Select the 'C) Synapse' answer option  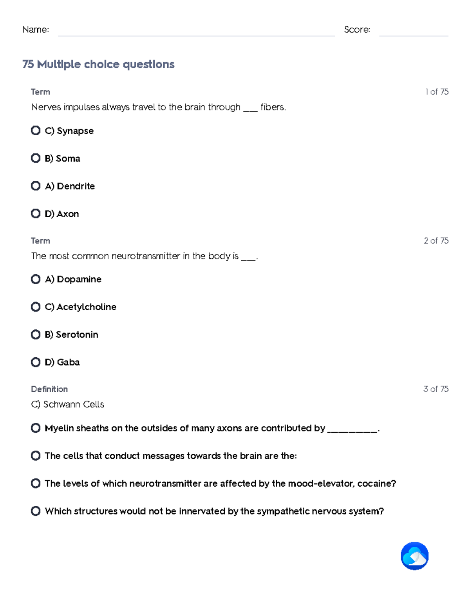pyautogui.click(x=36, y=131)
